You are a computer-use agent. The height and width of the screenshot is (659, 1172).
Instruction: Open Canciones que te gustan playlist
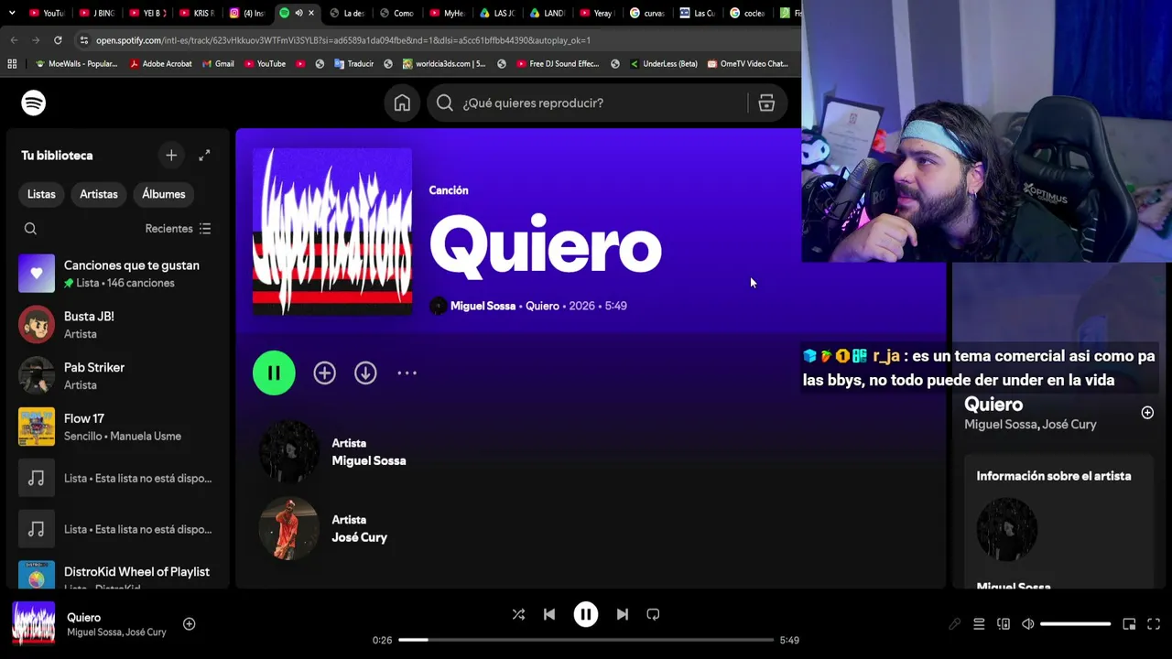click(116, 274)
